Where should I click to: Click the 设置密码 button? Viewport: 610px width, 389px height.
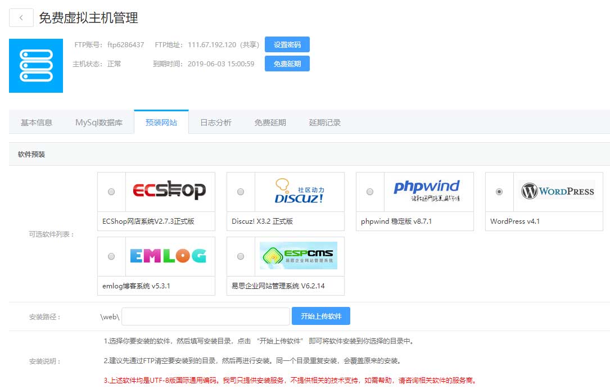(287, 44)
